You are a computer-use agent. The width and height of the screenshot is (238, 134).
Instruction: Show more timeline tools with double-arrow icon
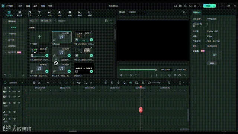pyautogui.click(x=91, y=83)
